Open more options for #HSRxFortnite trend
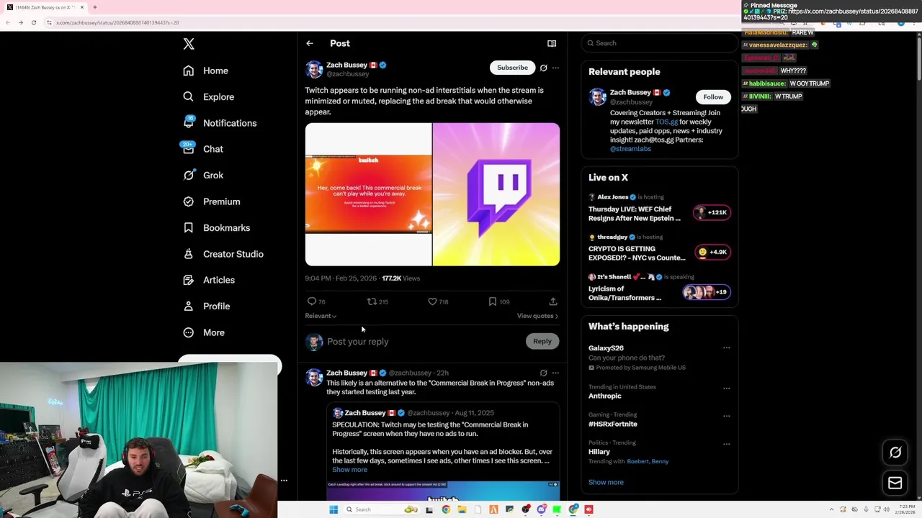 (x=726, y=416)
